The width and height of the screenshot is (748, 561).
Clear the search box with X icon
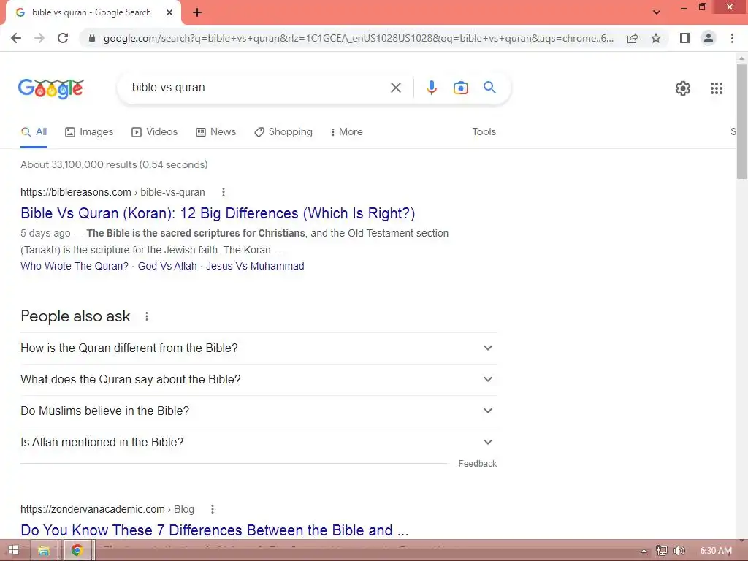click(x=396, y=88)
